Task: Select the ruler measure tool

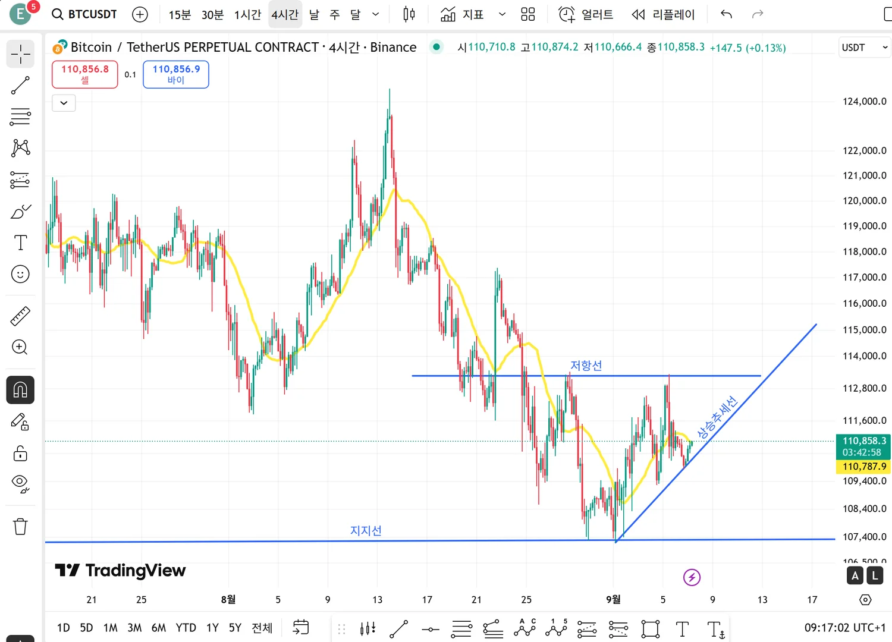Action: (20, 316)
